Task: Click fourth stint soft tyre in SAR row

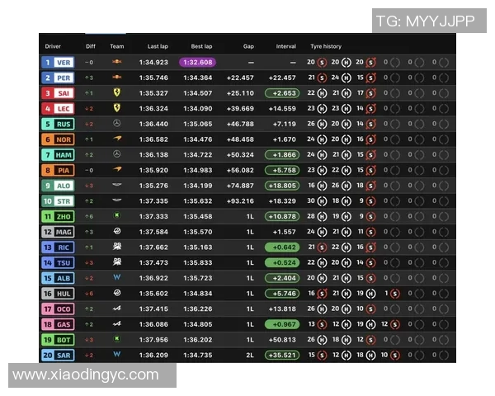Action: 395,356
